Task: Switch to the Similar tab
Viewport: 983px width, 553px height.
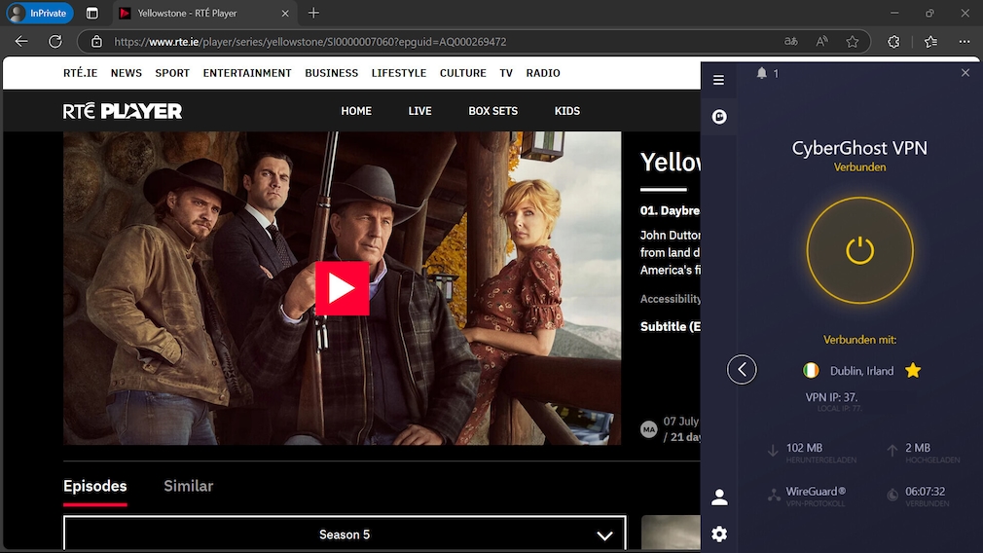Action: point(188,486)
